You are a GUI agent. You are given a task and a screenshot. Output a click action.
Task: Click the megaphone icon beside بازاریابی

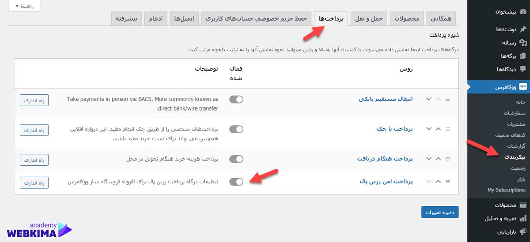pyautogui.click(x=523, y=231)
